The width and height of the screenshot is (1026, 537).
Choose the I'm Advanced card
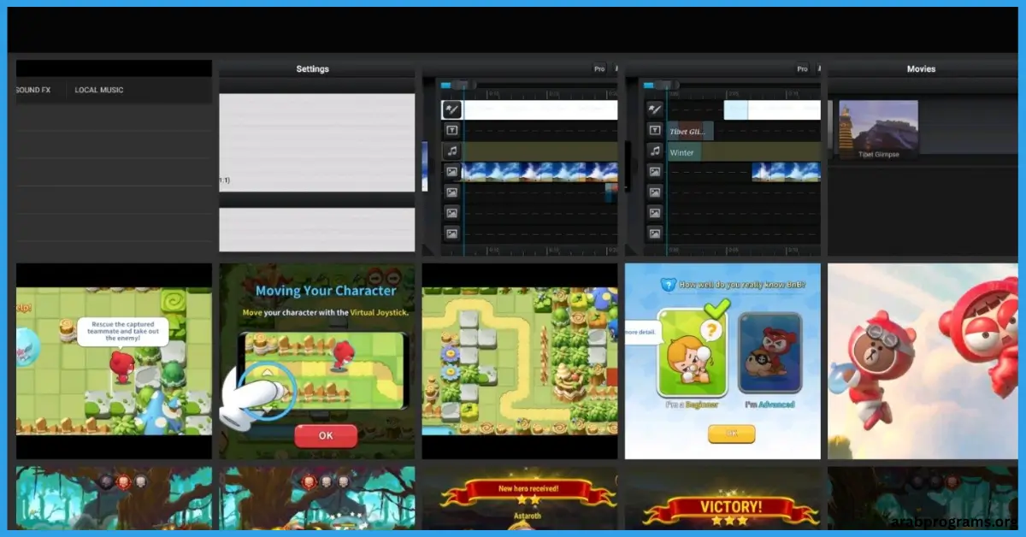pos(769,354)
